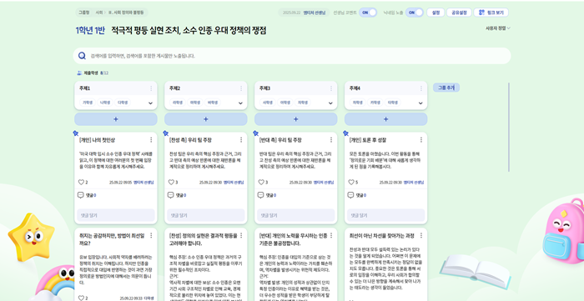Click 마학생 chip in 주제2

point(195,103)
